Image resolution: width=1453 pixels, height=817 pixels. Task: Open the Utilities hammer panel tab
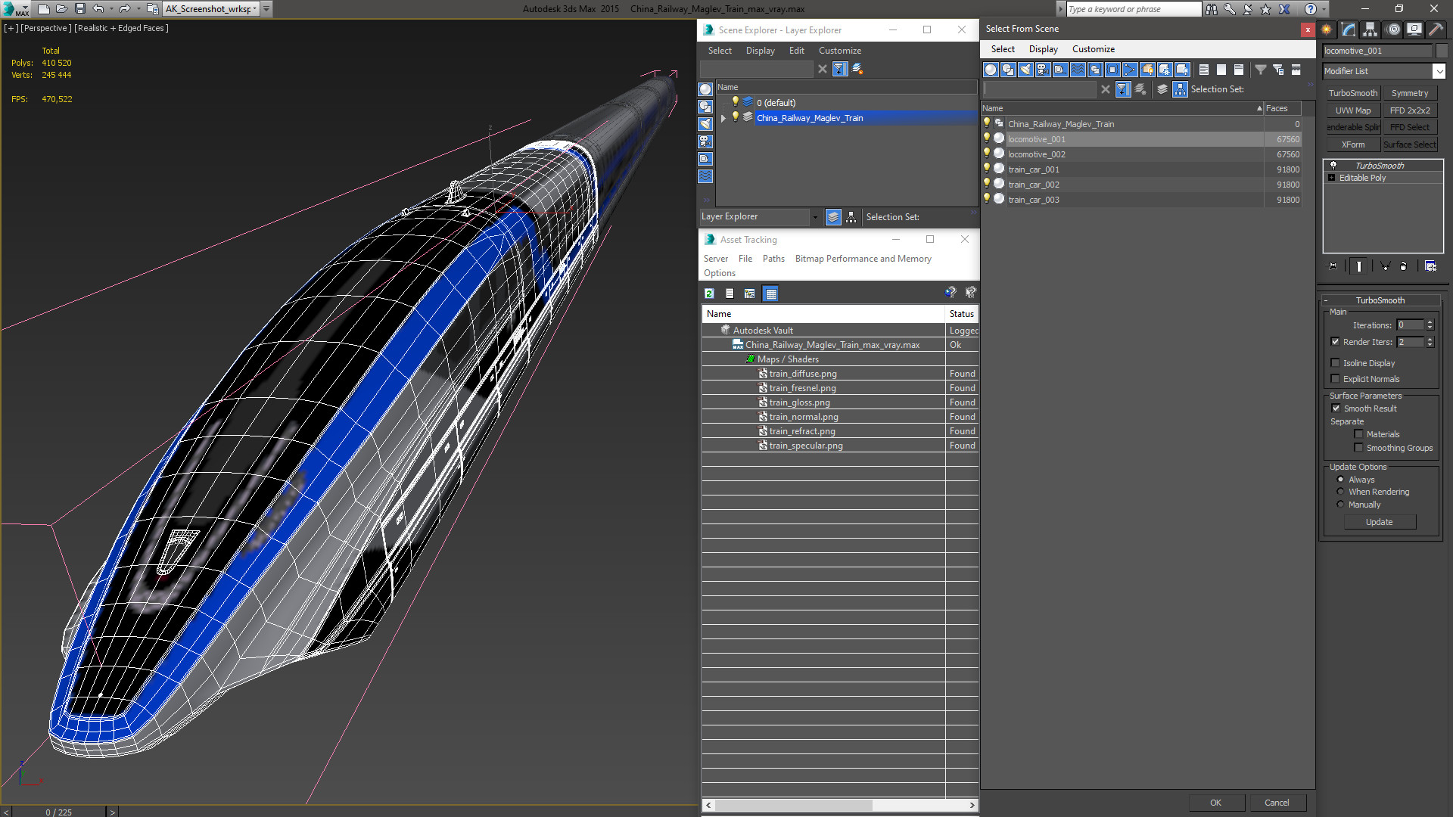[x=1436, y=30]
